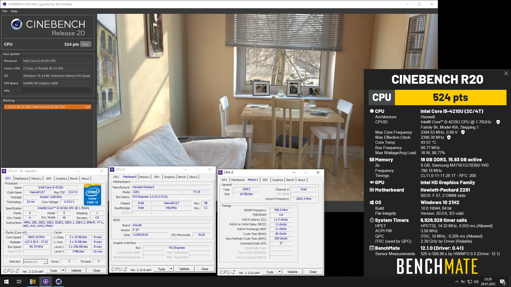Image resolution: width=511 pixels, height=287 pixels.
Task: Click Close button in the Mainboard CPU-Z window
Action: click(x=205, y=269)
